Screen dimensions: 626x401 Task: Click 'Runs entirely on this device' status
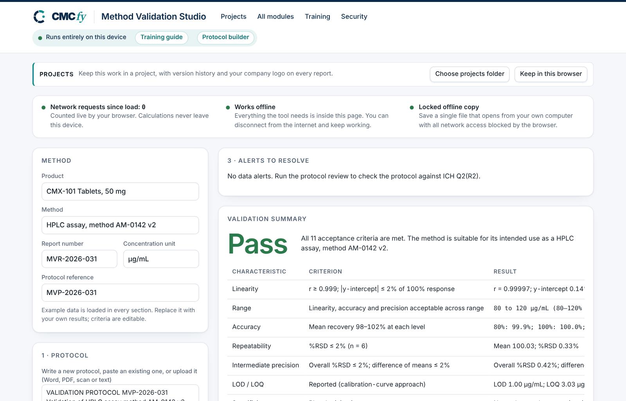coord(86,37)
